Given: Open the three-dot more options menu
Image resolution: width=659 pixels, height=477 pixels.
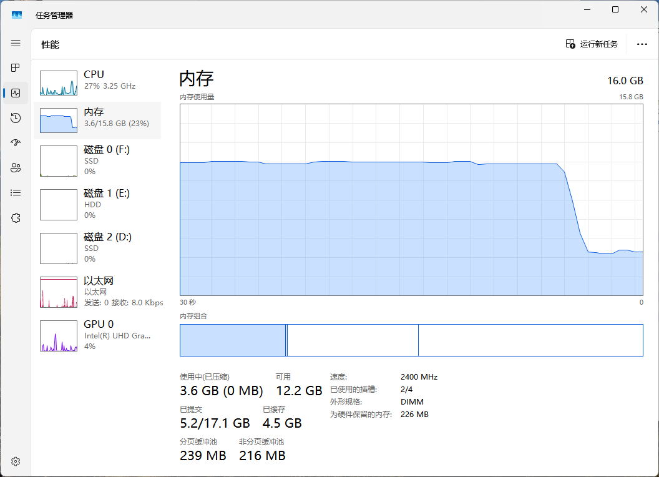Looking at the screenshot, I should point(642,44).
